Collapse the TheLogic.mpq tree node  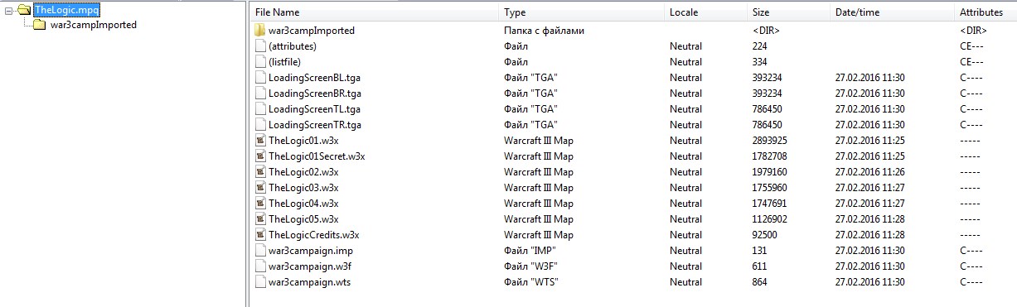click(x=9, y=10)
